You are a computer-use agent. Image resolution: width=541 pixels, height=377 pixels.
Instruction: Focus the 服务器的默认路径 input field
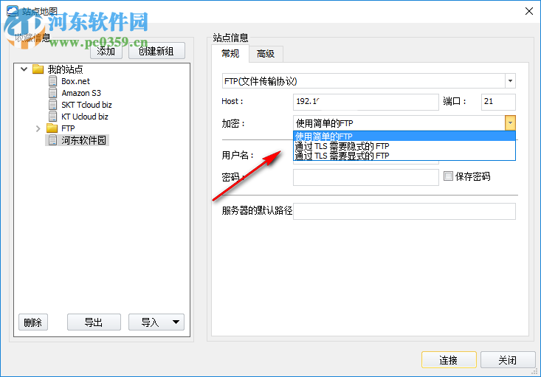(404, 211)
